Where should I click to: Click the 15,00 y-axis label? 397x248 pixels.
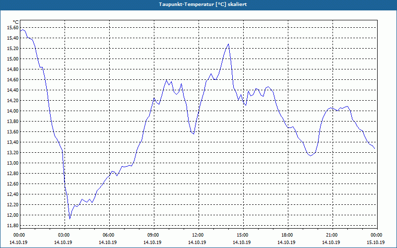click(x=12, y=59)
